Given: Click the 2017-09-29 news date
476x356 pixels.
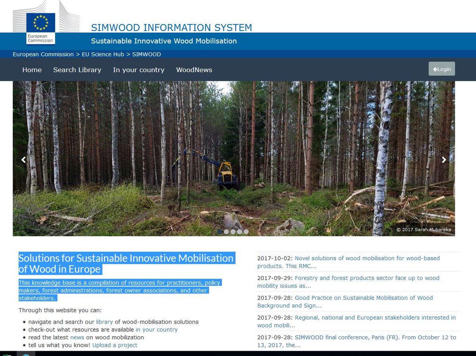Looking at the screenshot, I should point(275,278).
